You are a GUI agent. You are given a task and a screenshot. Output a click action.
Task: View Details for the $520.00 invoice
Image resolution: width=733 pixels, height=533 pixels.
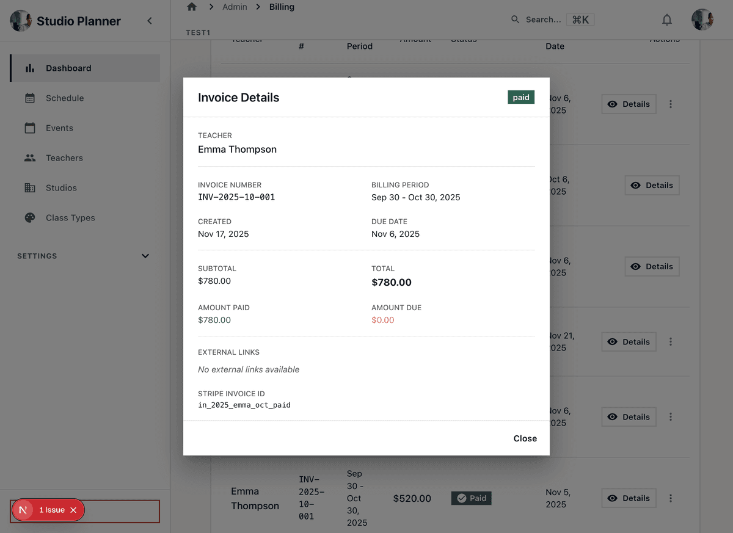pyautogui.click(x=629, y=498)
